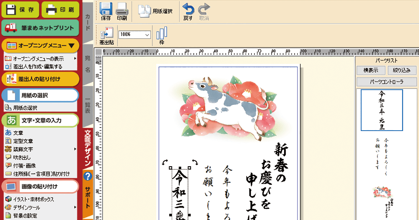Open 背景の設定 background settings
This screenshot has width=419, height=220.
(x=21, y=216)
